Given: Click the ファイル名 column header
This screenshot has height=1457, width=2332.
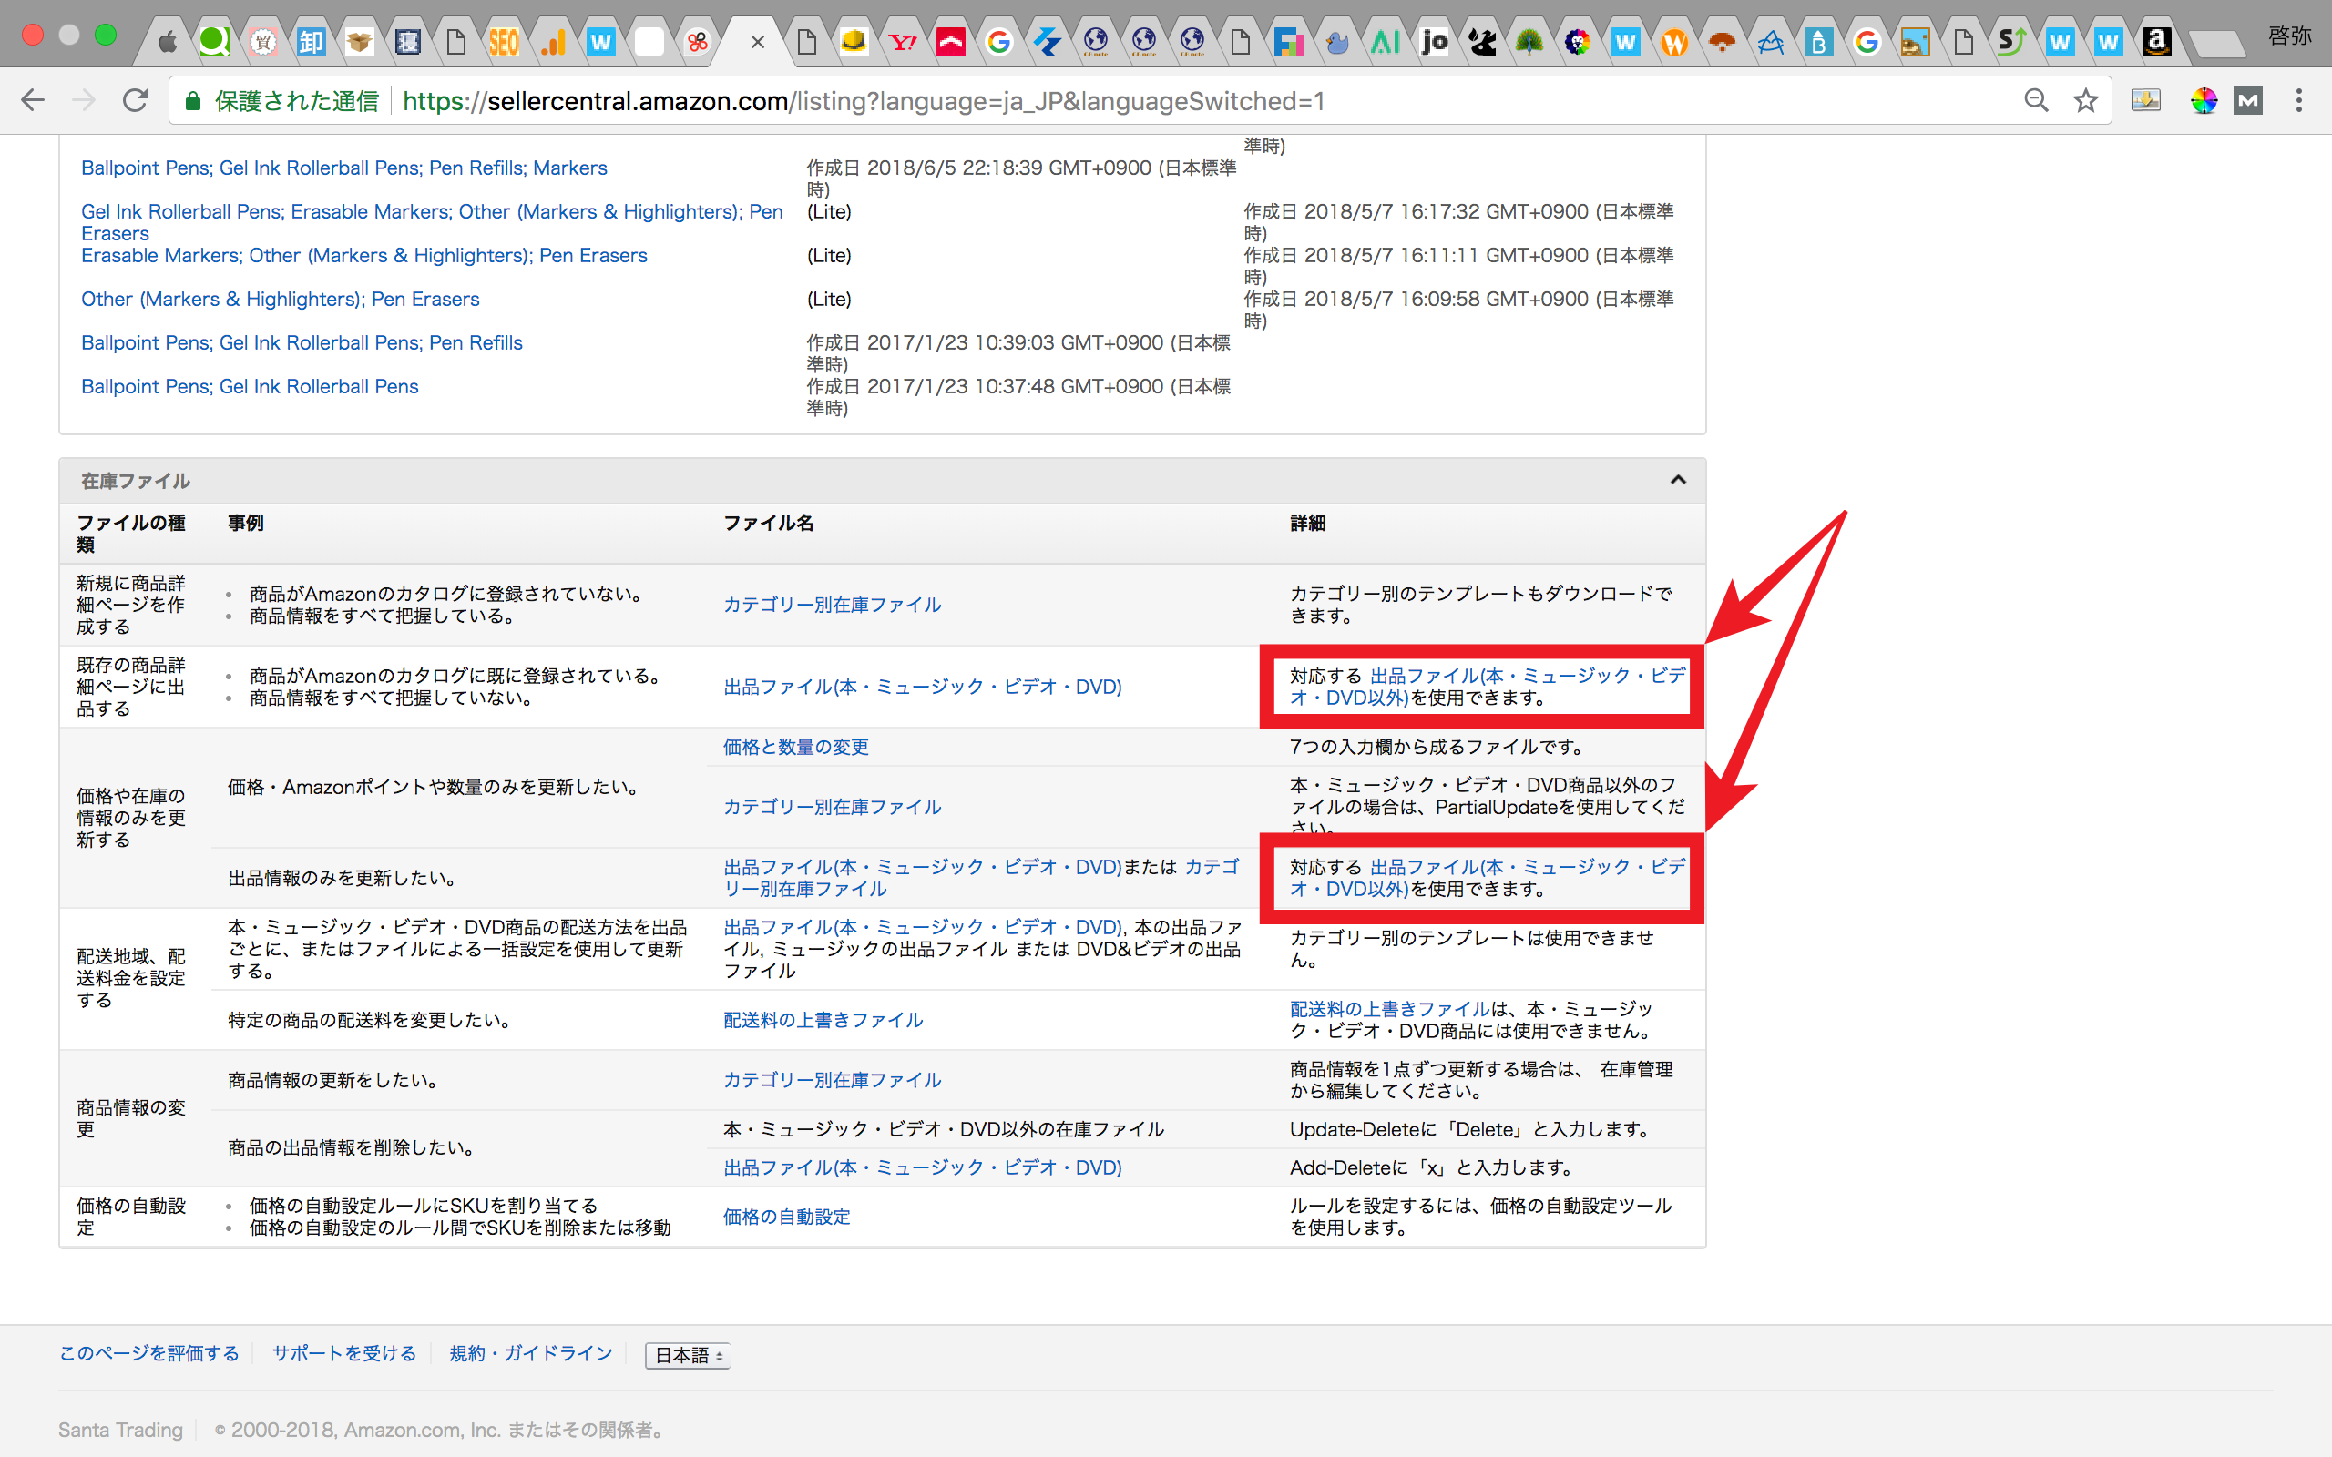Looking at the screenshot, I should (769, 524).
